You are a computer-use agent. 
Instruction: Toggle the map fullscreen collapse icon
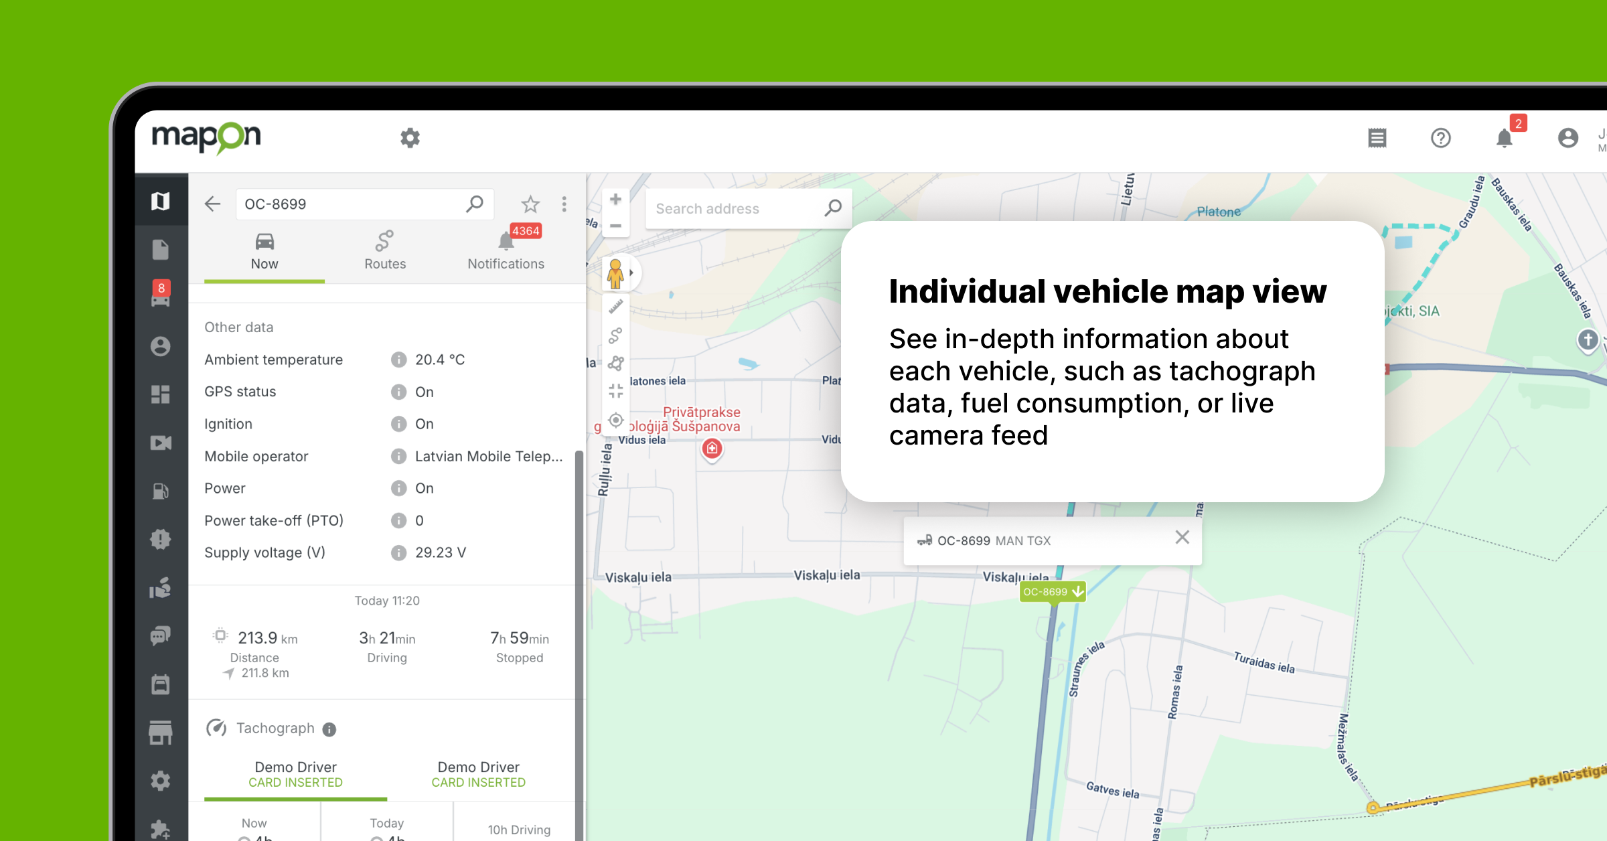point(615,391)
